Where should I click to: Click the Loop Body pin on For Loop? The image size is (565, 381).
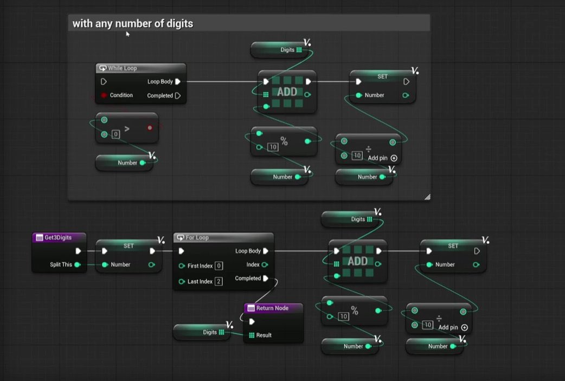(266, 251)
